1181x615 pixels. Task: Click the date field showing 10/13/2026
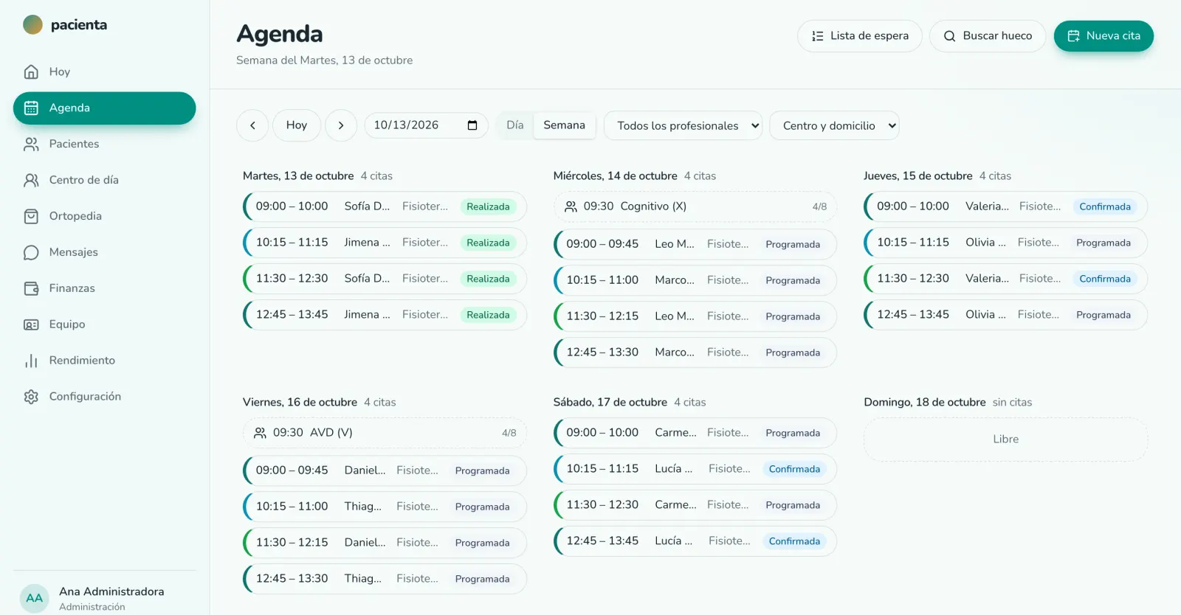point(427,125)
